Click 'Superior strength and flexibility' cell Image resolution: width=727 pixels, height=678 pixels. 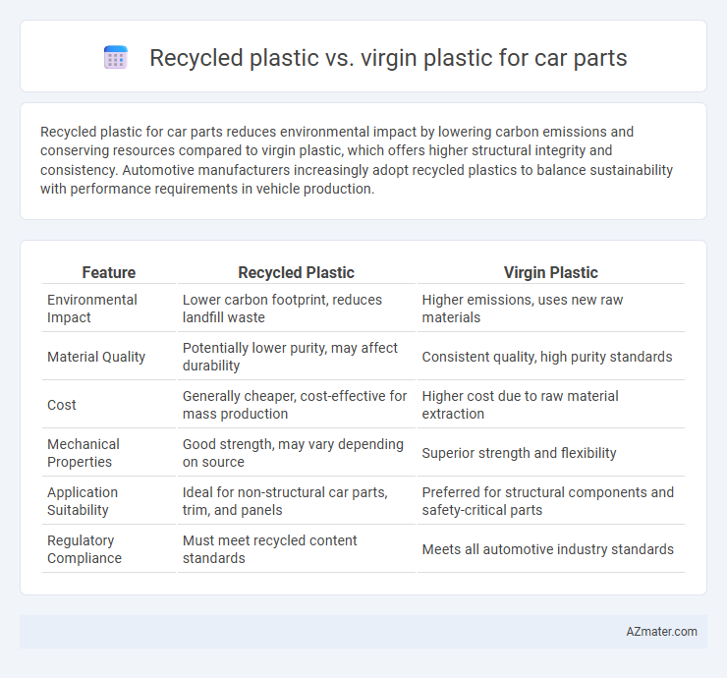519,453
